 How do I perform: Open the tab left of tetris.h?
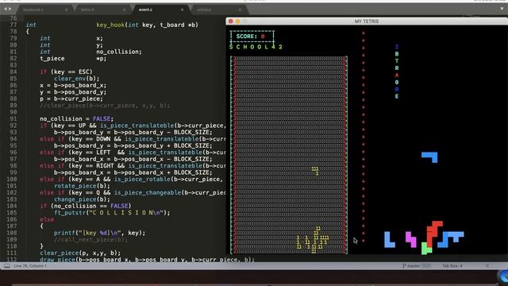[x=33, y=10]
